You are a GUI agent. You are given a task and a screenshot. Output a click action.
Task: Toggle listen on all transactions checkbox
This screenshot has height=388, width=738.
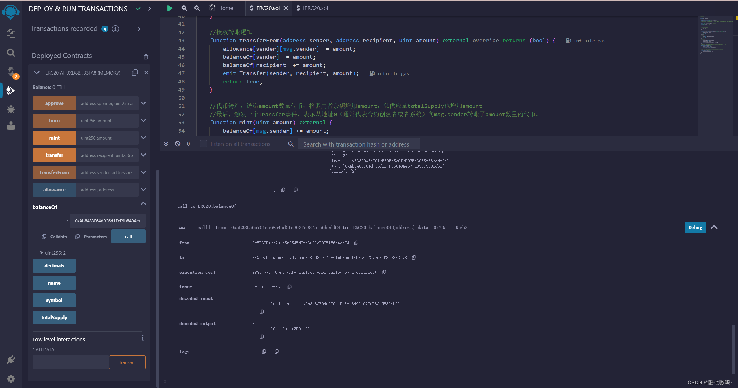204,144
